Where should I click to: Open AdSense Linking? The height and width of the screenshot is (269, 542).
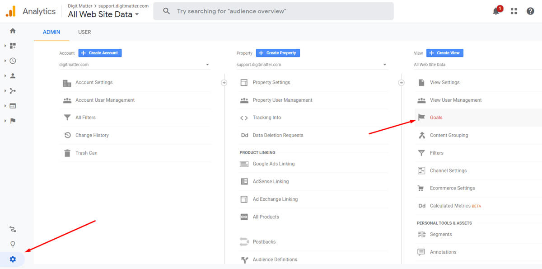pyautogui.click(x=271, y=181)
